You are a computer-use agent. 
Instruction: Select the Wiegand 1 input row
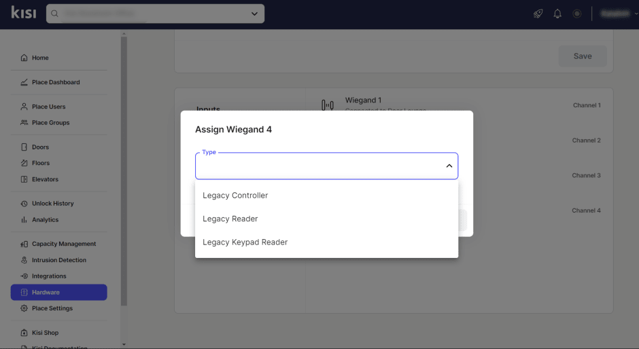[459, 105]
